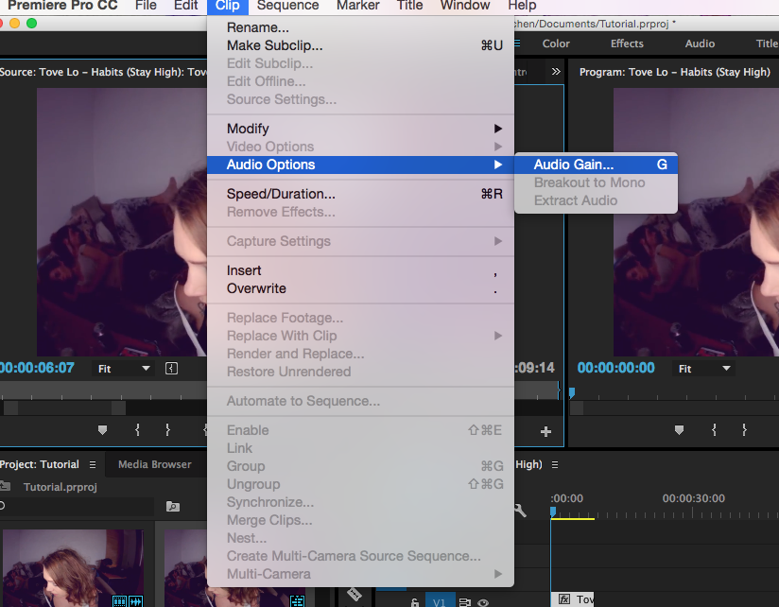This screenshot has width=779, height=607.
Task: Switch to the Color workspace
Action: (556, 43)
